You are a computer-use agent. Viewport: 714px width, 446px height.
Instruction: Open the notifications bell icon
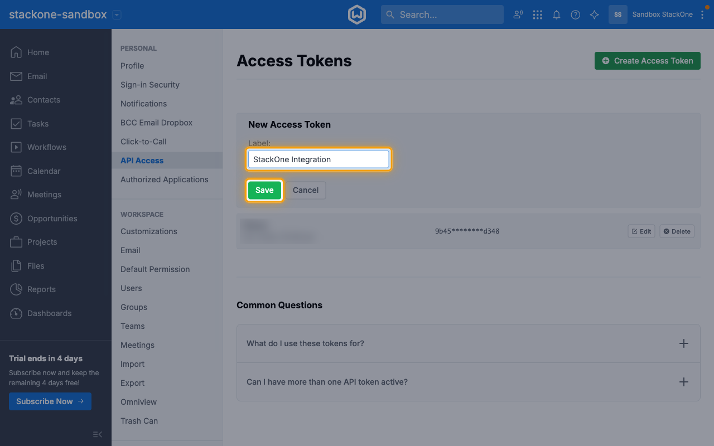[557, 14]
